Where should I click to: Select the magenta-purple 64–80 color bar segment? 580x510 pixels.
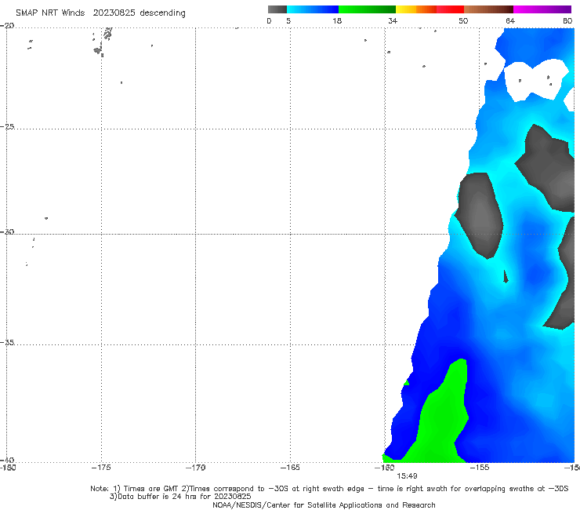coord(542,9)
